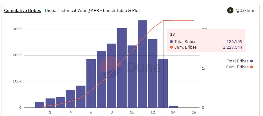Viewport: 263px width, 116px height.
Task: Click the 300k y-axis label
Action: point(18,29)
